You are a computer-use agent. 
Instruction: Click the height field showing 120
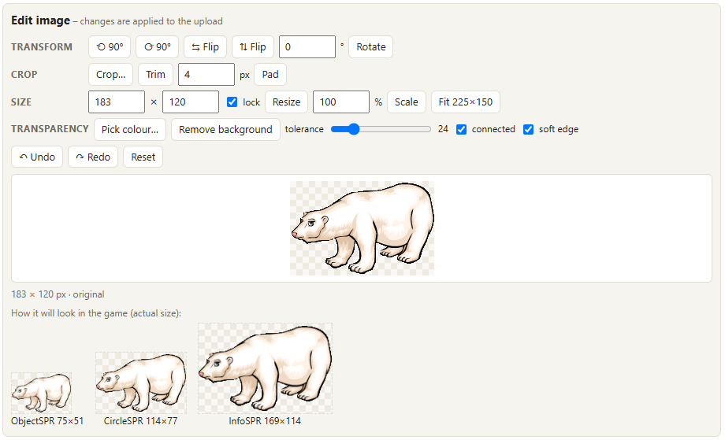pyautogui.click(x=191, y=102)
